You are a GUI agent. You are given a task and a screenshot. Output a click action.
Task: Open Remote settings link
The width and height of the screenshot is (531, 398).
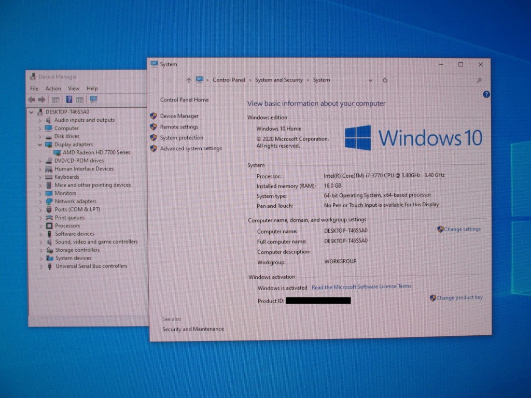[x=179, y=127]
